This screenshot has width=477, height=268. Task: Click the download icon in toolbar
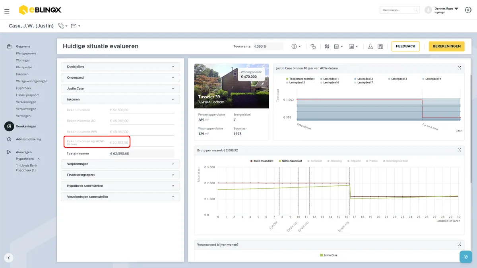[x=370, y=46]
